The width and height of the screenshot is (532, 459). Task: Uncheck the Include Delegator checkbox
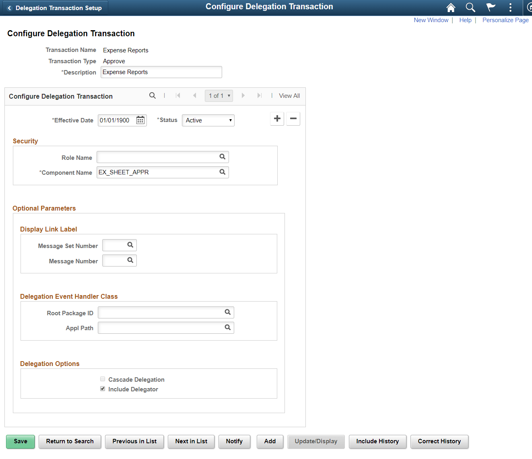[x=103, y=388]
